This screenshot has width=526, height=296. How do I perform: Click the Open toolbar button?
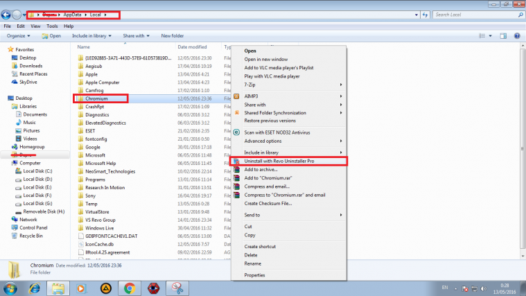coord(51,36)
